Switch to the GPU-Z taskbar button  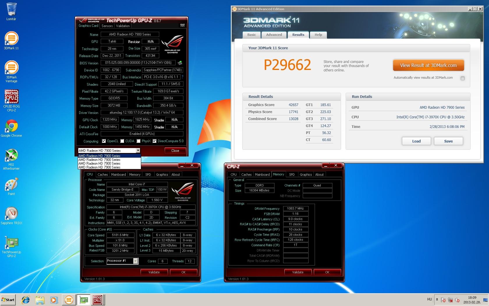(84, 300)
